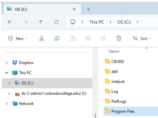Click the disconnected network drive icon
Image resolution: width=158 pixels, height=118 pixels.
17,94
